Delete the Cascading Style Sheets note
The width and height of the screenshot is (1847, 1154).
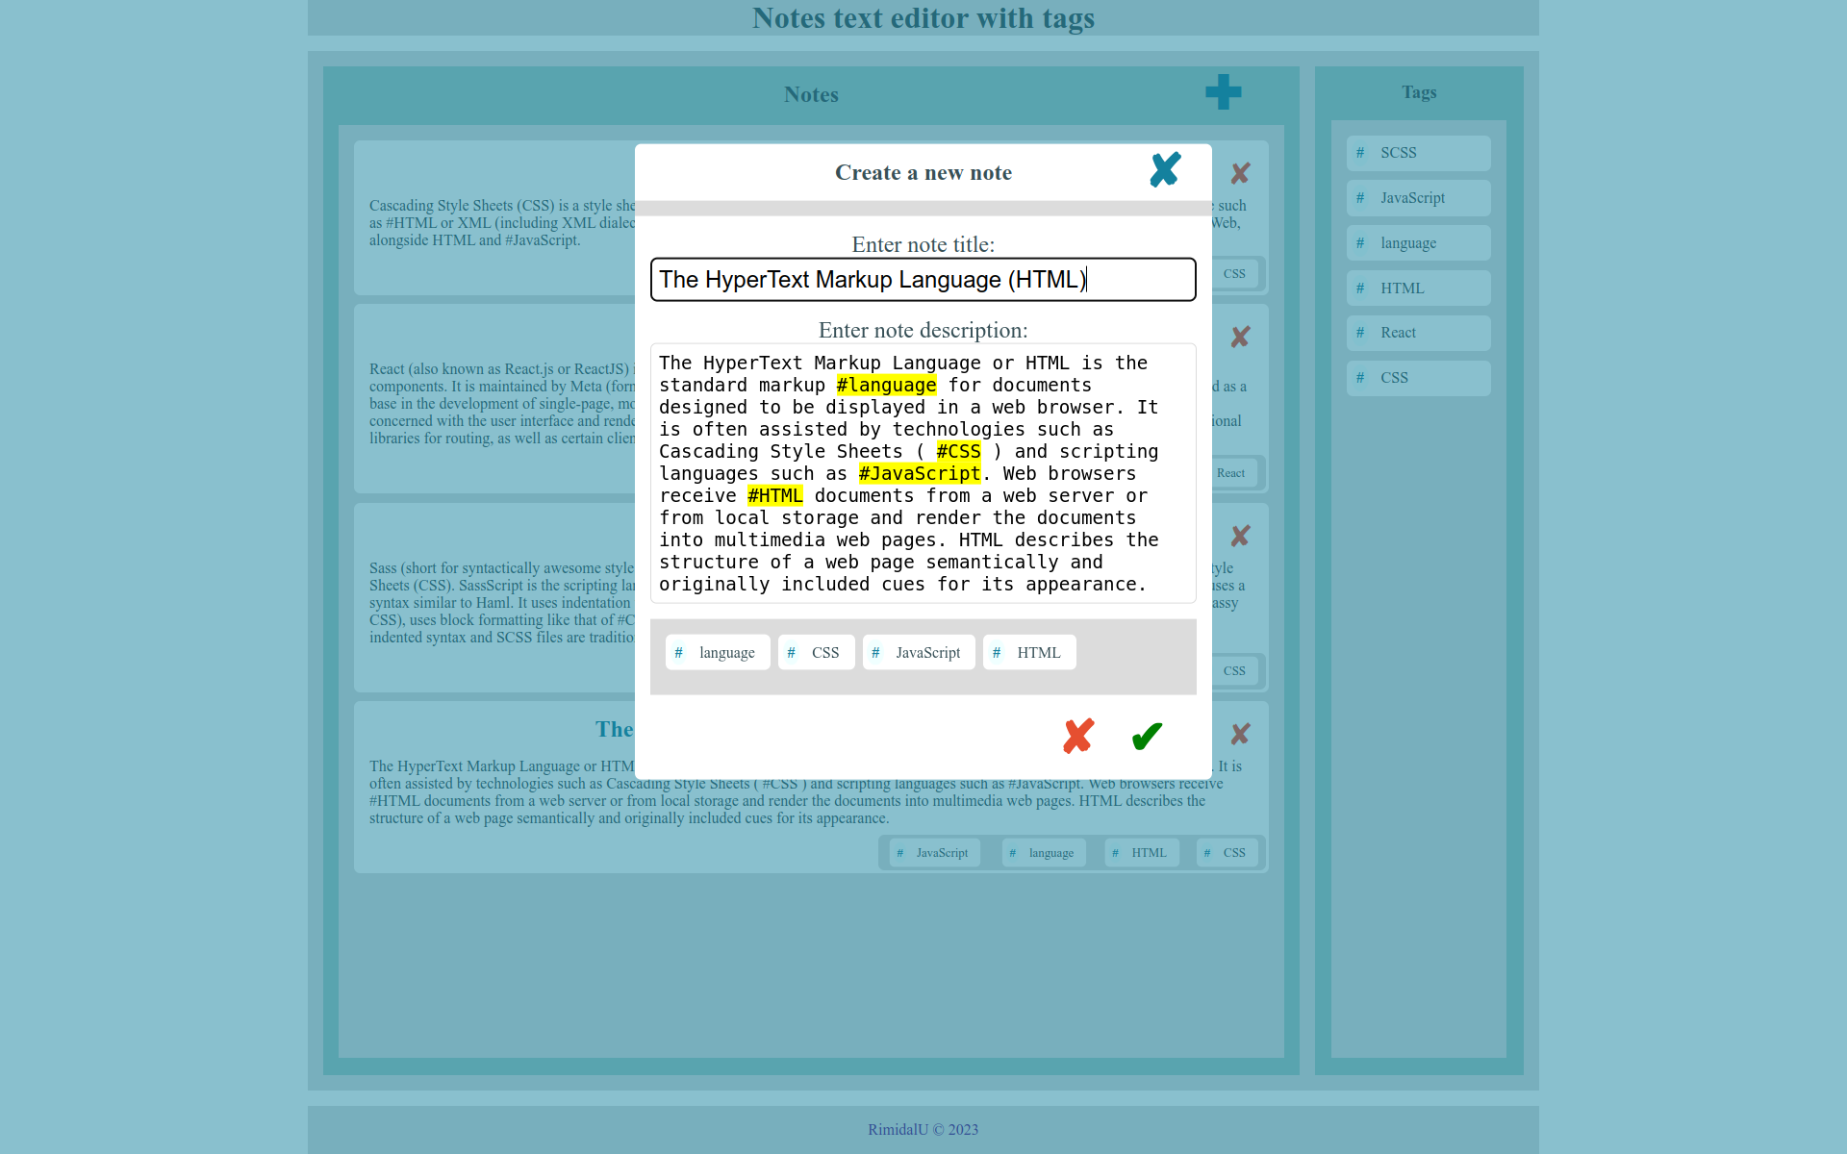(x=1240, y=173)
